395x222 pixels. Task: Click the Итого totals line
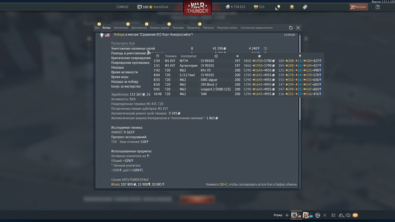(x=138, y=184)
